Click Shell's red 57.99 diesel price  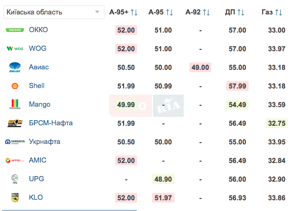pos(237,86)
